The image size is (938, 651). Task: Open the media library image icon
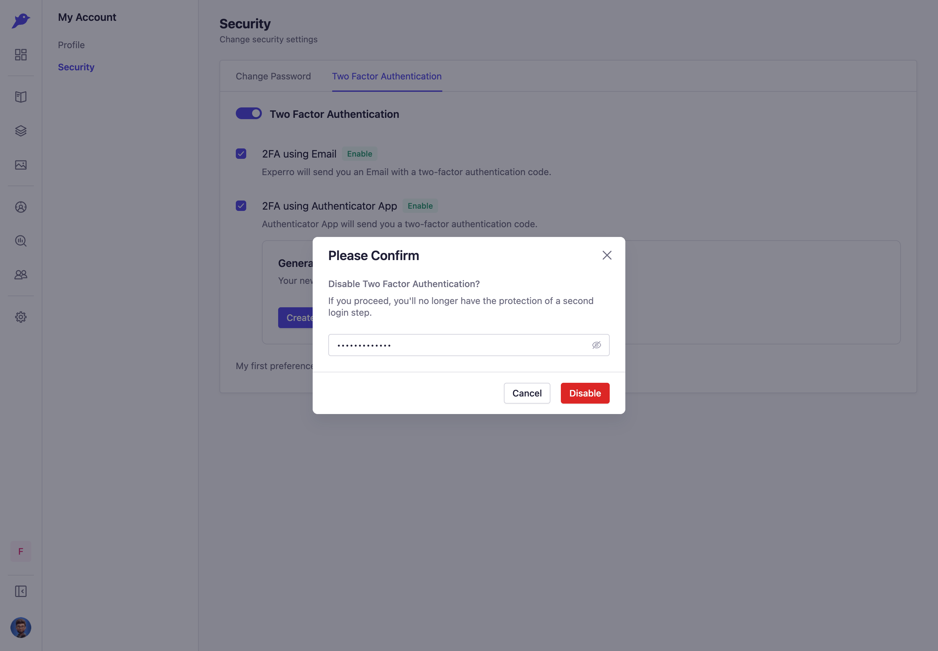pos(21,165)
